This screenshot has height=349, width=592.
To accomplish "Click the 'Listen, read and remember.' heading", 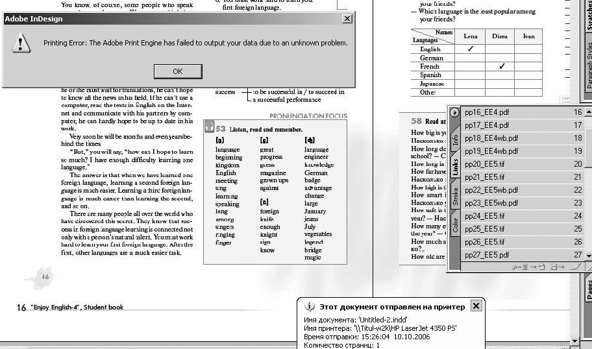I will coord(265,129).
